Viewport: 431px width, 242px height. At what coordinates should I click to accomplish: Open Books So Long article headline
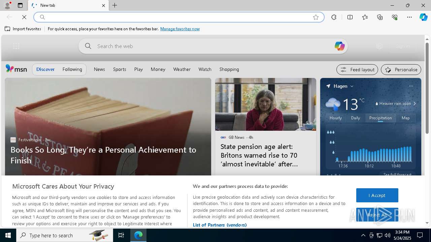[x=103, y=155]
